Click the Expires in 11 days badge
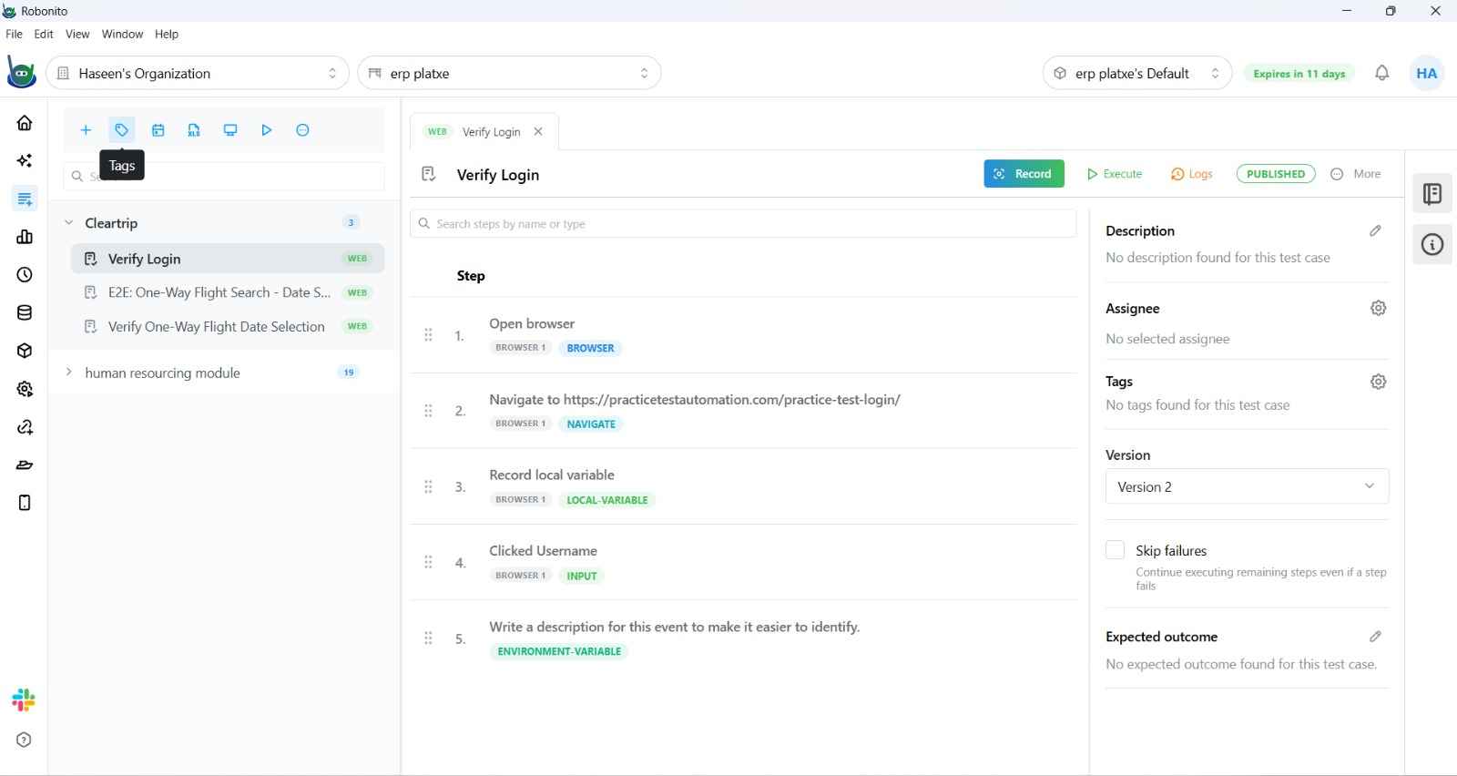 pos(1299,74)
